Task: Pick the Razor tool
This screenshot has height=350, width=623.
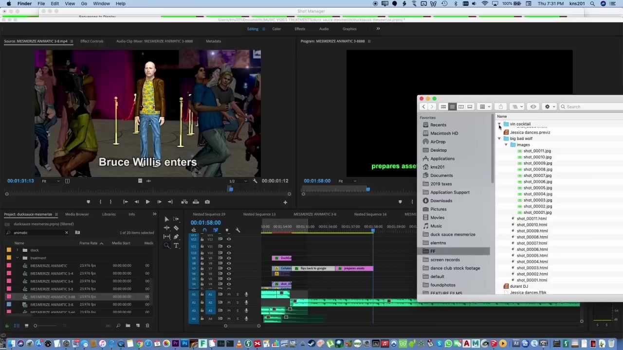Action: [176, 227]
